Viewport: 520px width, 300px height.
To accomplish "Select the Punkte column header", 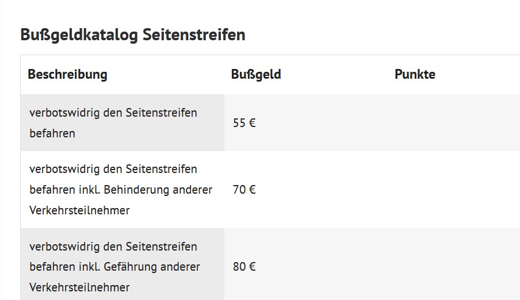I will pos(415,74).
